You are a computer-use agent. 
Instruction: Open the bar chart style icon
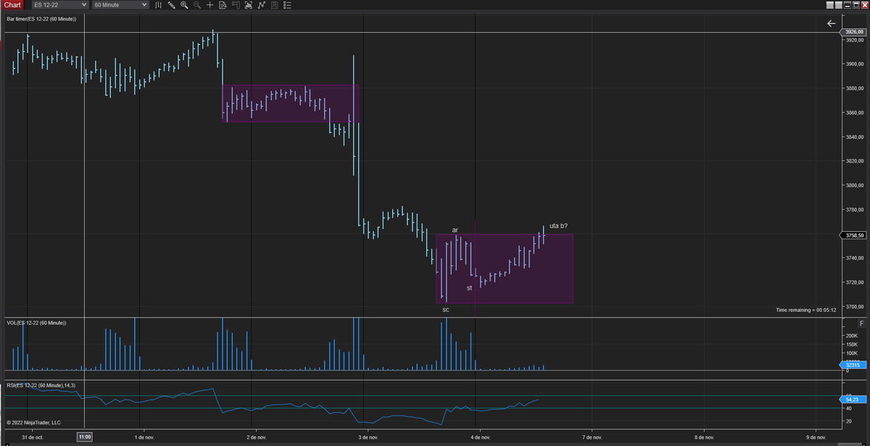(159, 5)
